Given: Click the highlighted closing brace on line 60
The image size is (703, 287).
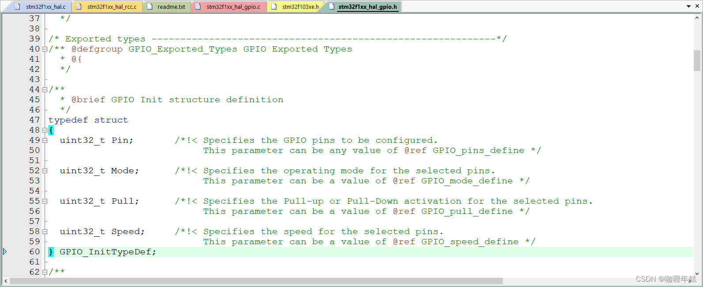Looking at the screenshot, I should [51, 252].
